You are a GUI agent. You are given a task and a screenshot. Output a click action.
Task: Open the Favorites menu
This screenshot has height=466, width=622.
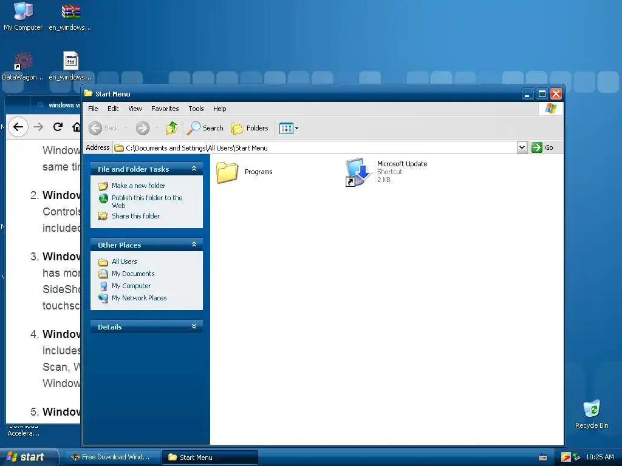[x=165, y=109]
